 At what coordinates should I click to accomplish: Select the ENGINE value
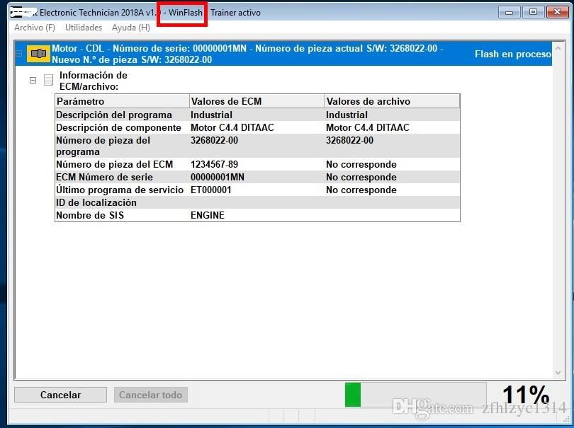tap(208, 215)
